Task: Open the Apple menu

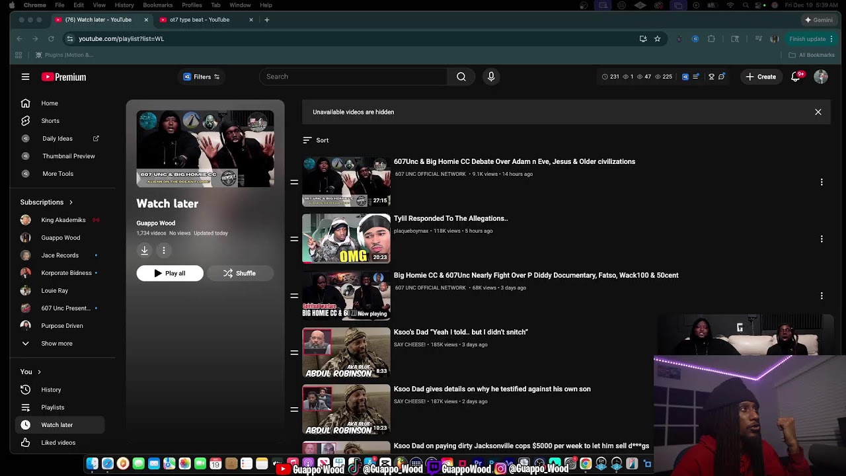Action: point(11,5)
